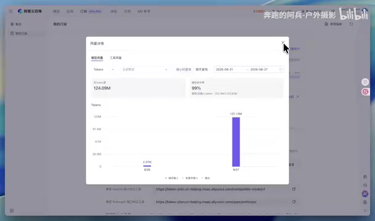Screen dimensions: 375x221
Task: Click the 8/26 small bar in chart
Action: (147, 166)
